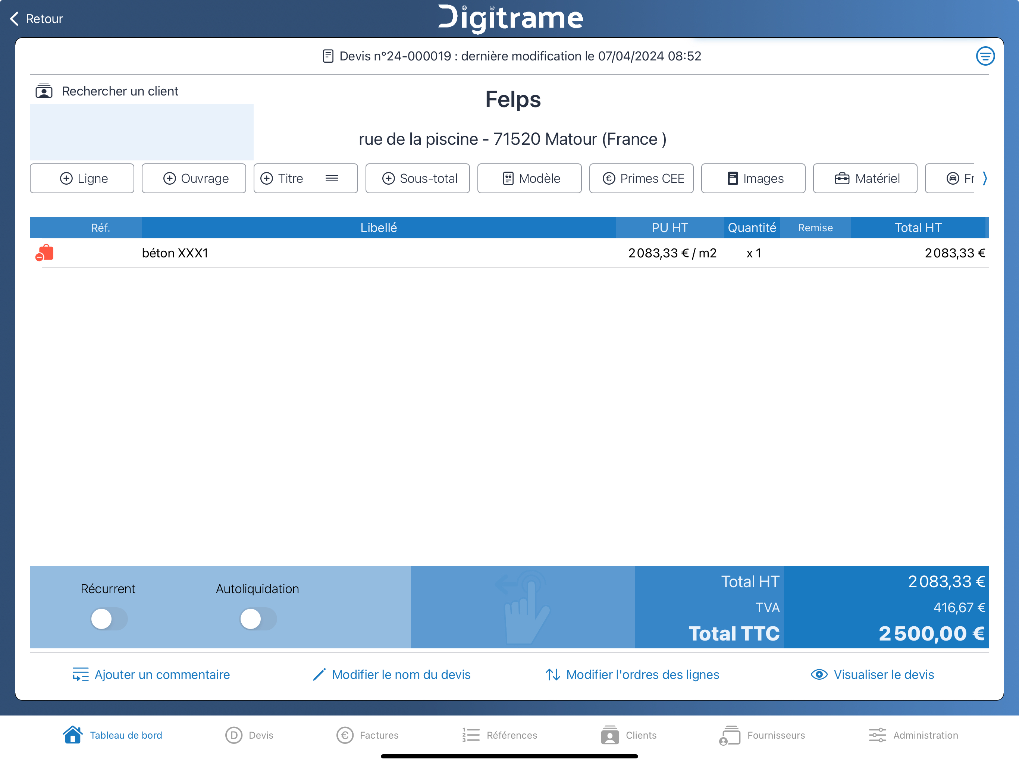1019x764 pixels.
Task: Open the circular filter menu icon
Action: point(985,56)
